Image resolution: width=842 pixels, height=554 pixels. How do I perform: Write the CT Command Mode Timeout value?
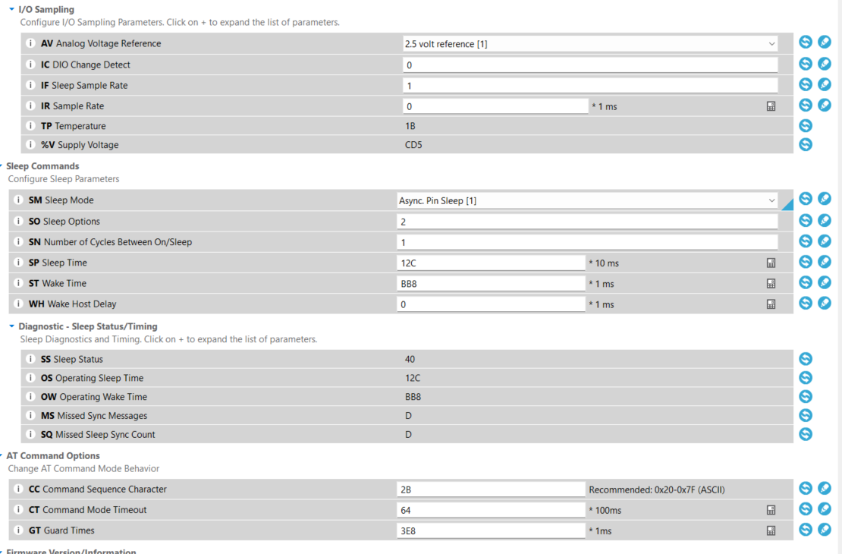[825, 509]
